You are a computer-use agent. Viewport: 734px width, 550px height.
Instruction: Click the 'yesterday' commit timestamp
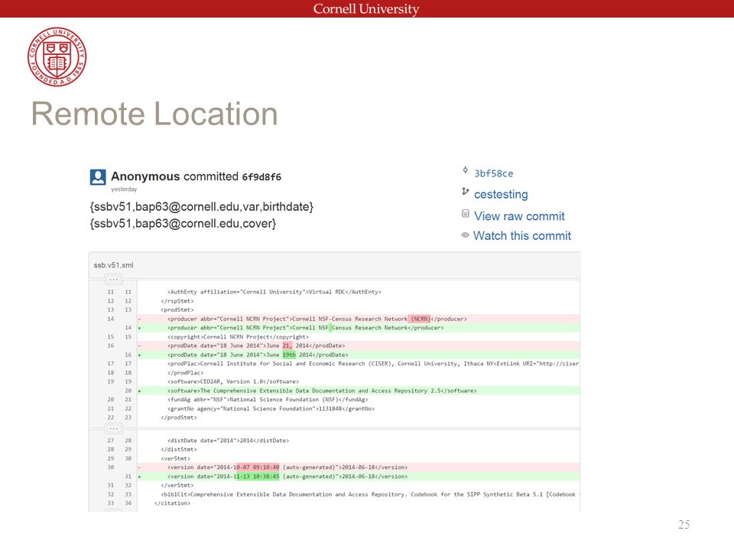click(x=124, y=189)
